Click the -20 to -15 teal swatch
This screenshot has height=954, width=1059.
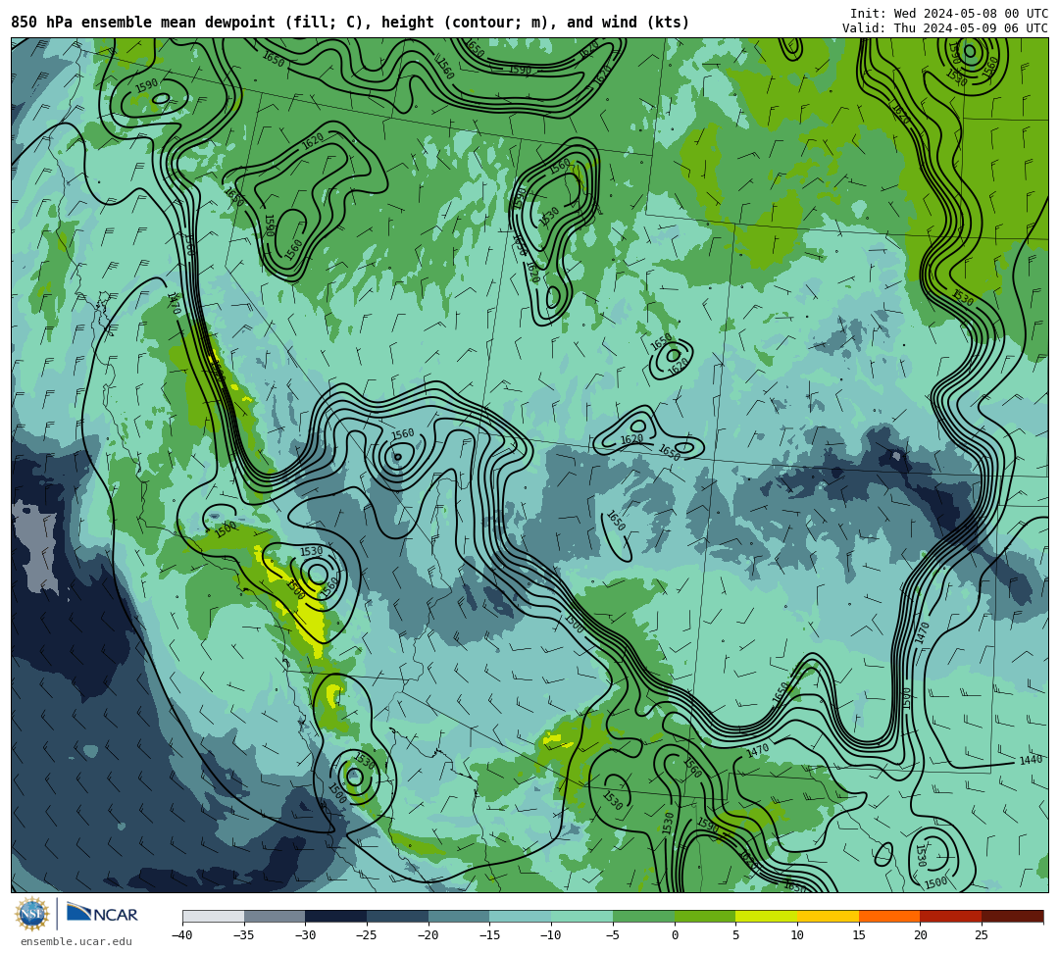coord(459,916)
